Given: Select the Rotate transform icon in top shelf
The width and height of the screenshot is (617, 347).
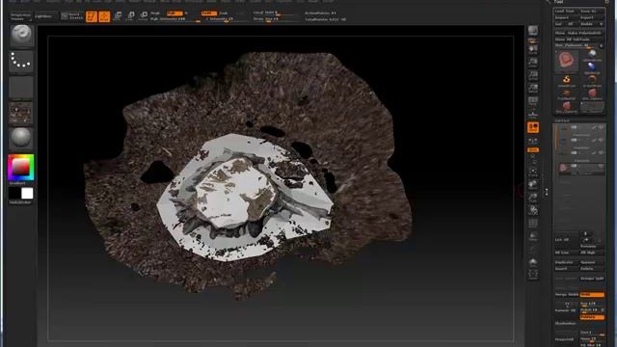Looking at the screenshot, I should [144, 16].
